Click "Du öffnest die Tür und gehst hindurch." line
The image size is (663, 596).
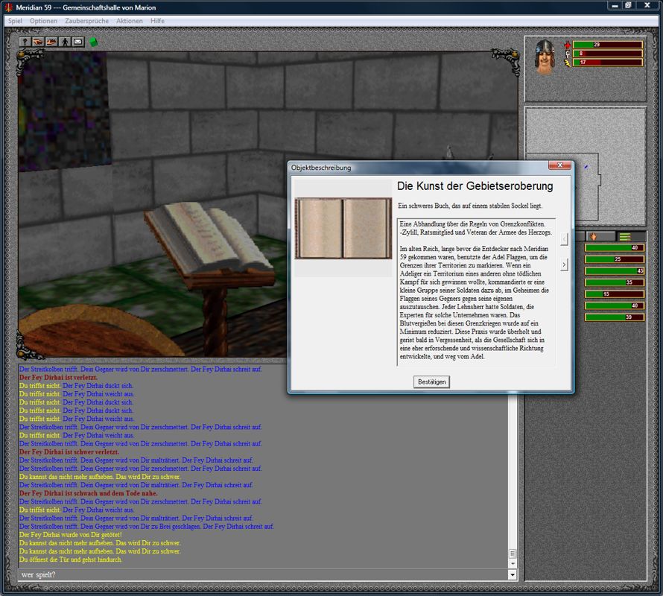[x=71, y=559]
